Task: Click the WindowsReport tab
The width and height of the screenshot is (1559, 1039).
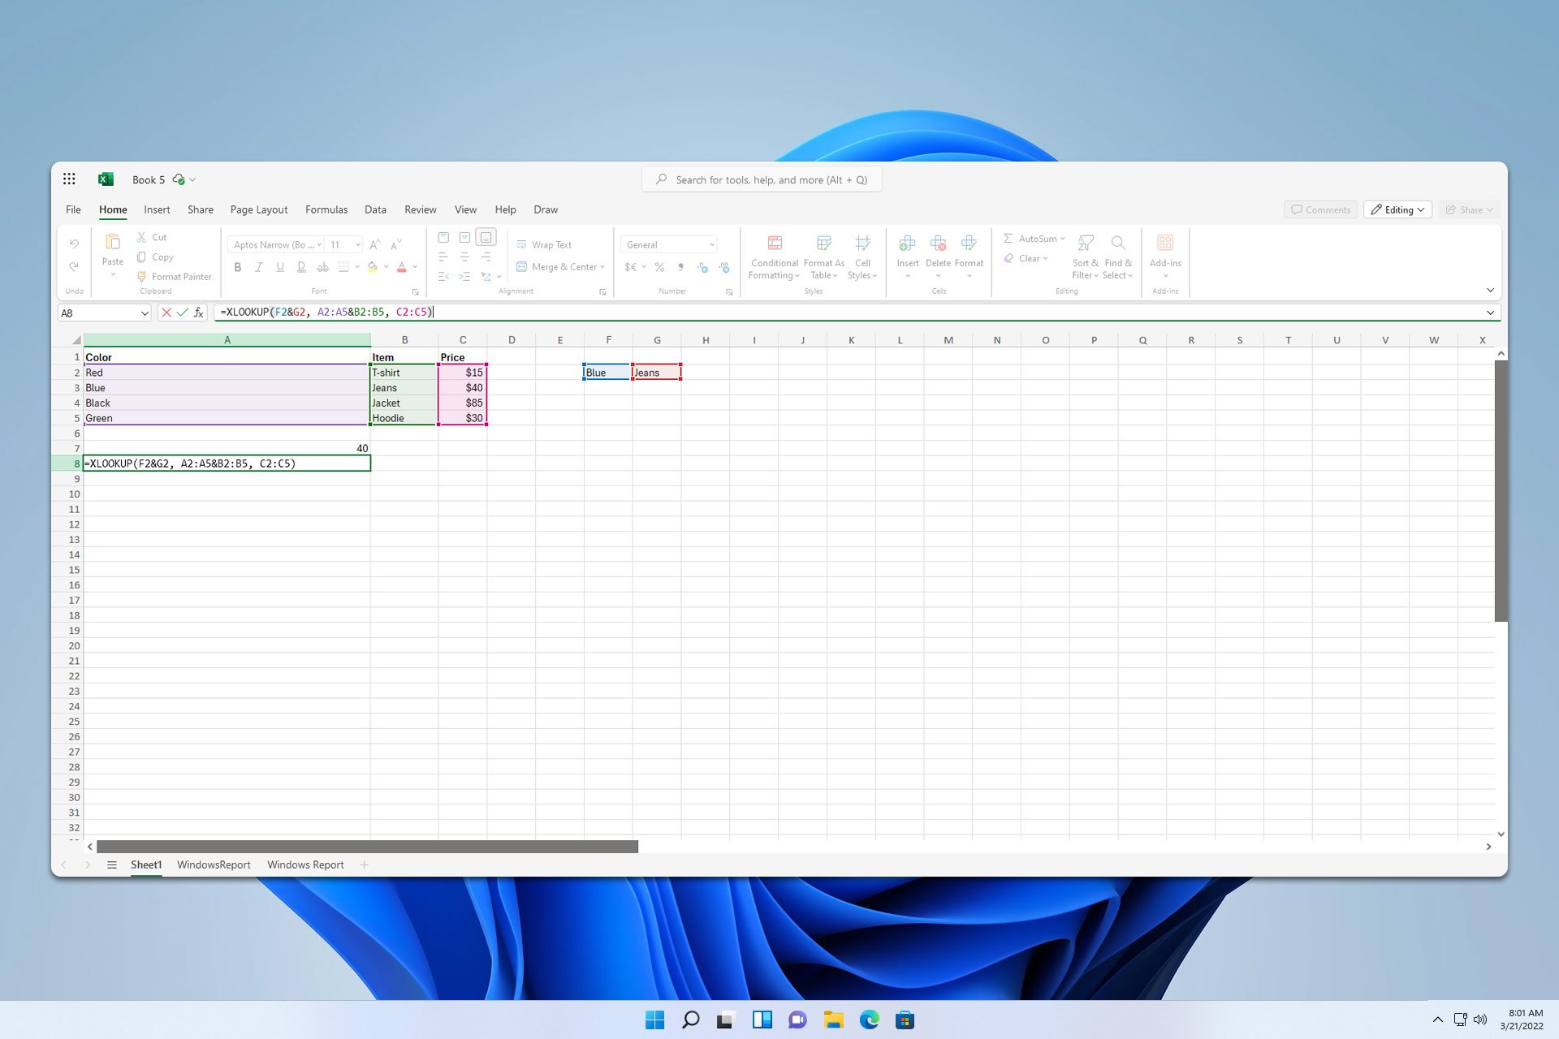Action: [214, 864]
